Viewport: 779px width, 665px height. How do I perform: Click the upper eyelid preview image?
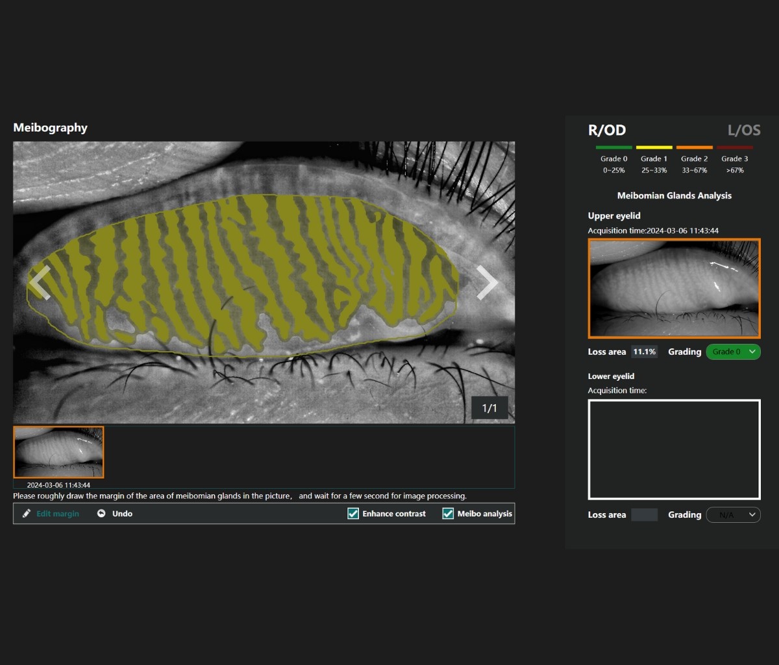[674, 288]
